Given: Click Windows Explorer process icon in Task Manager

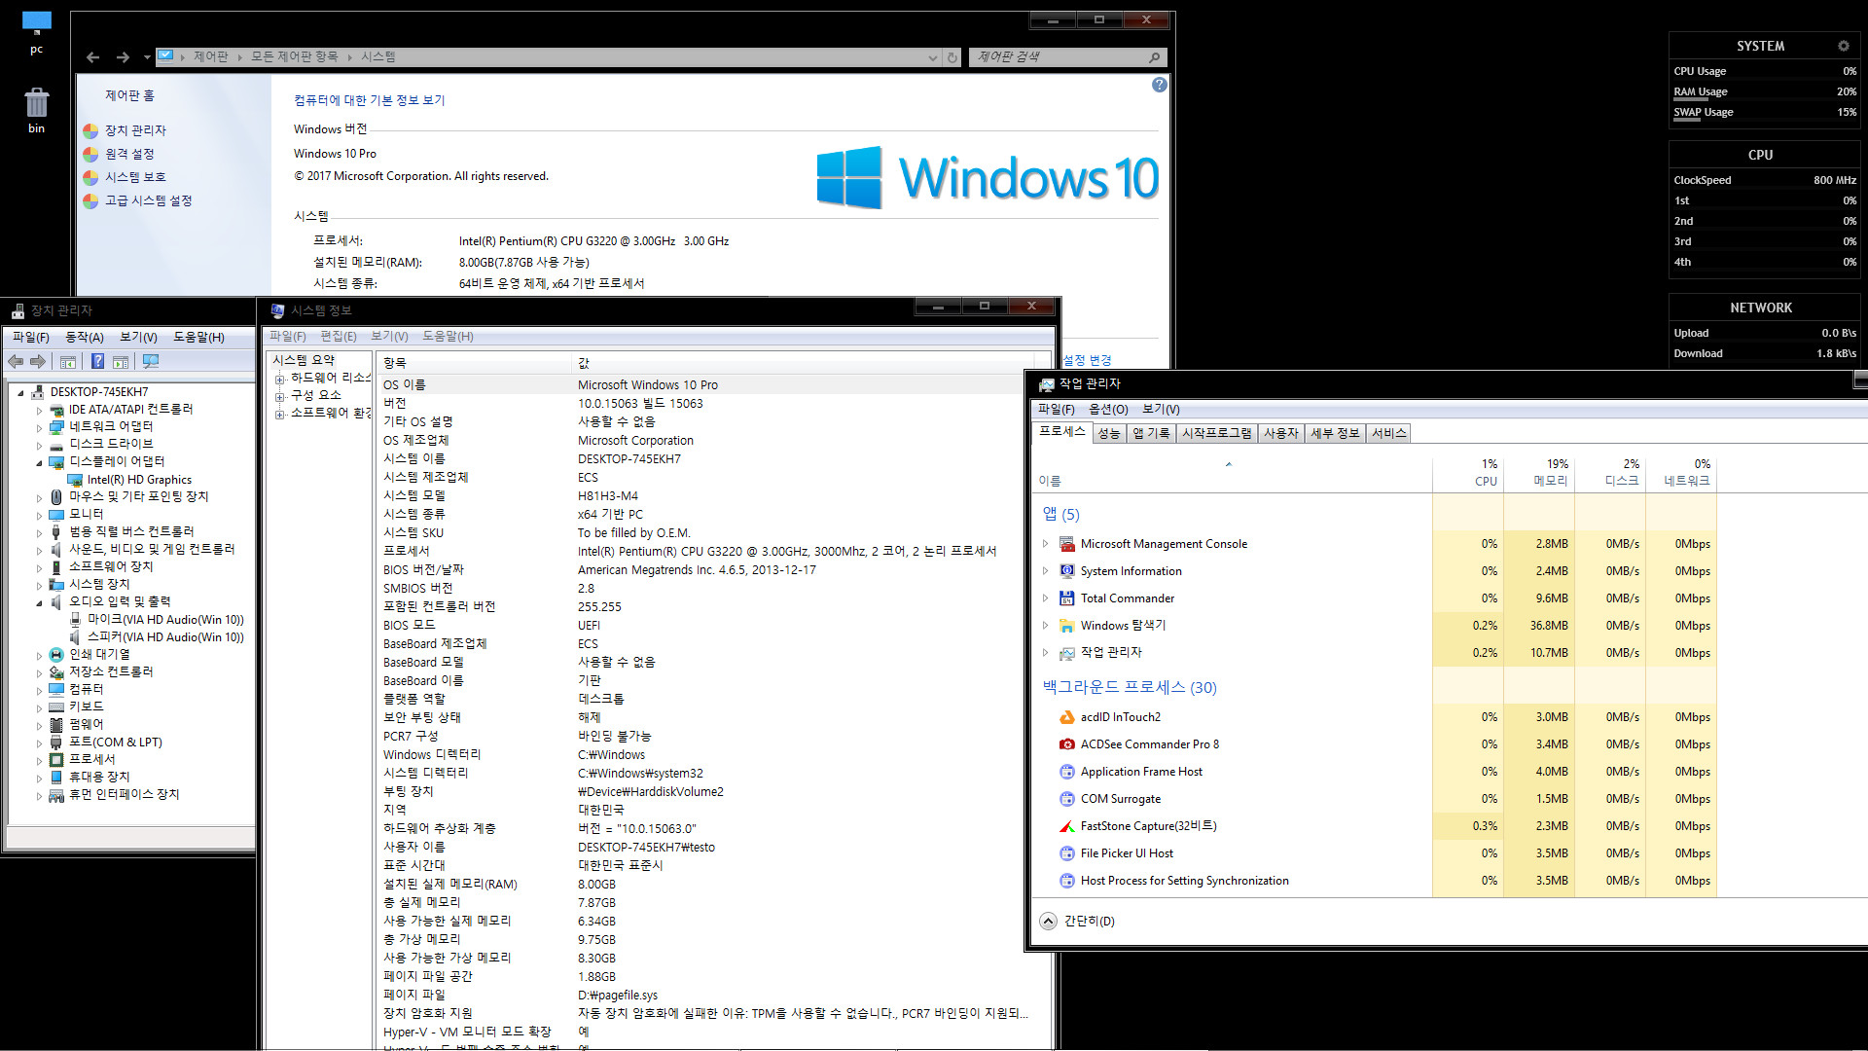Looking at the screenshot, I should point(1067,626).
